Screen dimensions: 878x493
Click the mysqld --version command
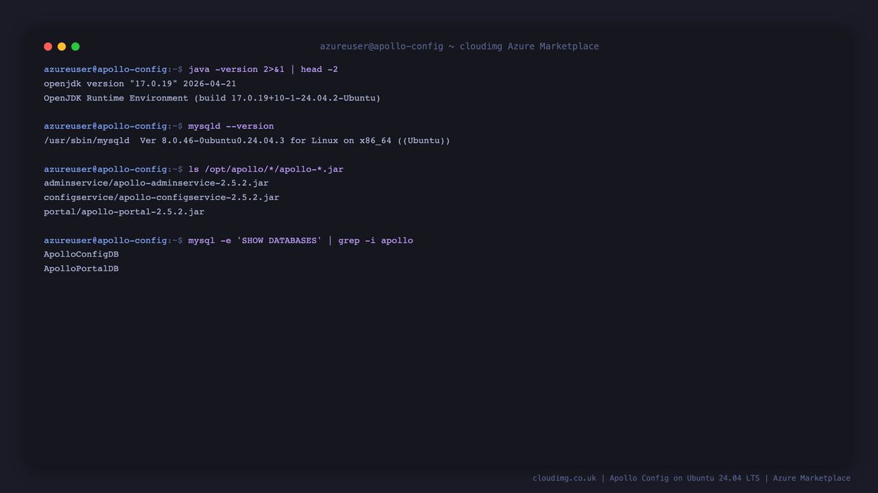(x=231, y=126)
